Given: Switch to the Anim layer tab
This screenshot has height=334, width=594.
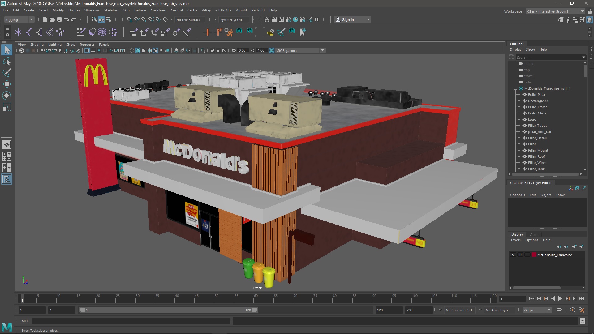Looking at the screenshot, I should point(534,234).
